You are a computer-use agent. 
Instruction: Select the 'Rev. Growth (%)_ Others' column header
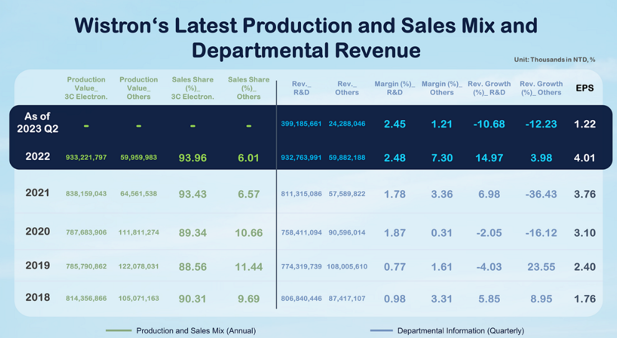click(x=541, y=88)
